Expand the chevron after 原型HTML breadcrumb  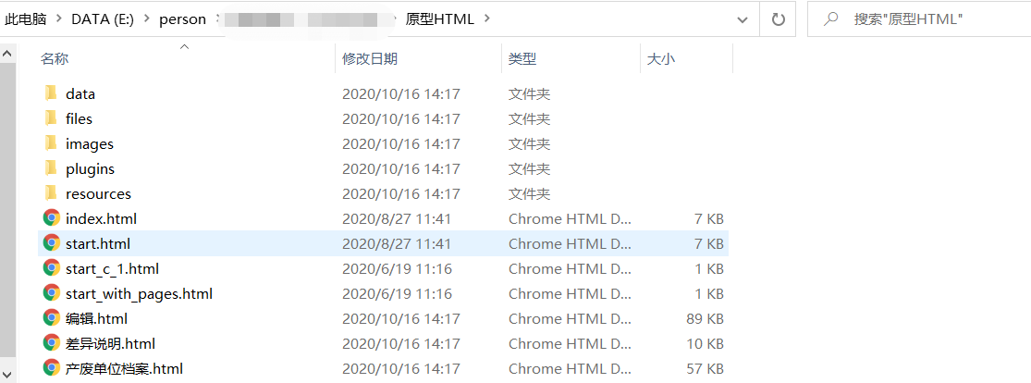click(486, 19)
